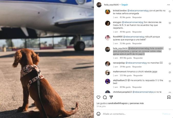Reply to fiorell400's comment

(137, 44)
